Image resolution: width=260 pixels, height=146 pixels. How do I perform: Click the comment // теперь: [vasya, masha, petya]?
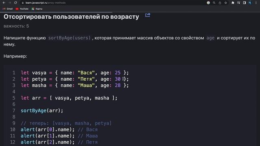pos(66,123)
